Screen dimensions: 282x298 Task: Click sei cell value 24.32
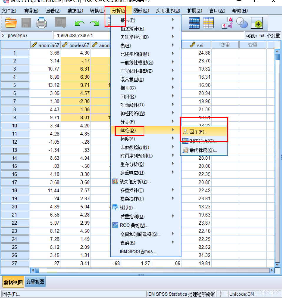197,255
